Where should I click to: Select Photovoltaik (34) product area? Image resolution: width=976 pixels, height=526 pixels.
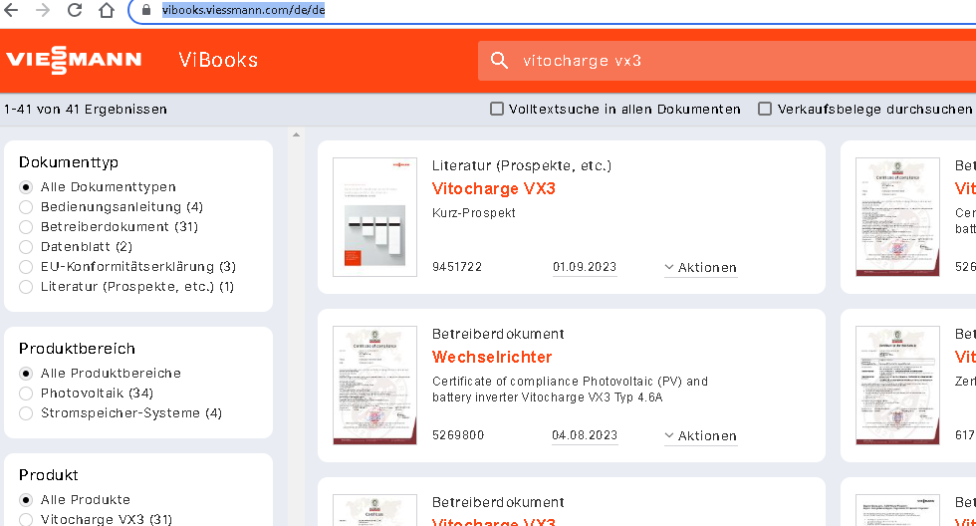click(x=26, y=394)
